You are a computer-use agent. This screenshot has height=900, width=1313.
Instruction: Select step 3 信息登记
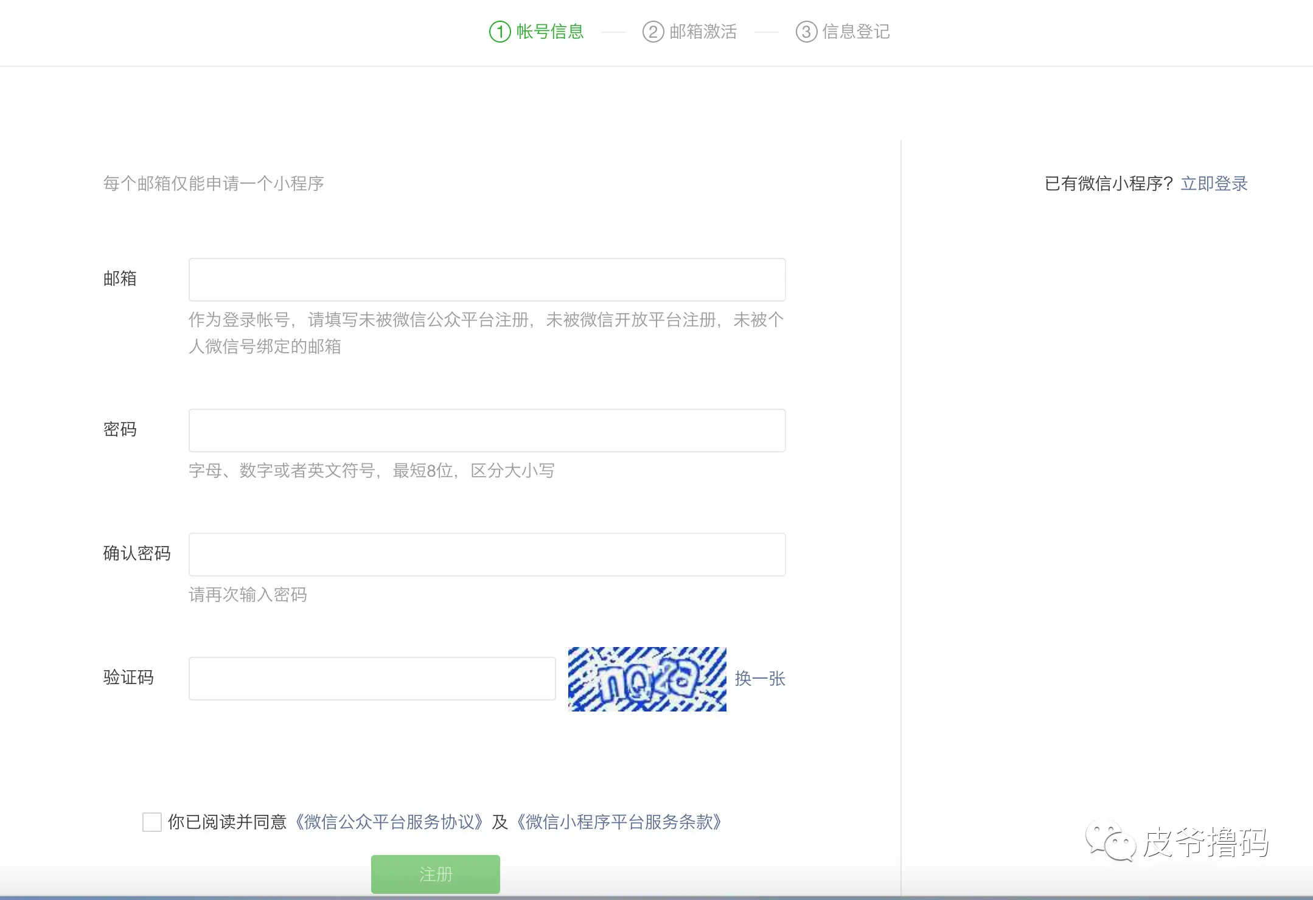pyautogui.click(x=843, y=32)
